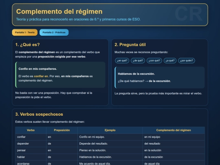Click the de aquel día complement cell
The height and width of the screenshot is (165, 220).
coord(174,163)
